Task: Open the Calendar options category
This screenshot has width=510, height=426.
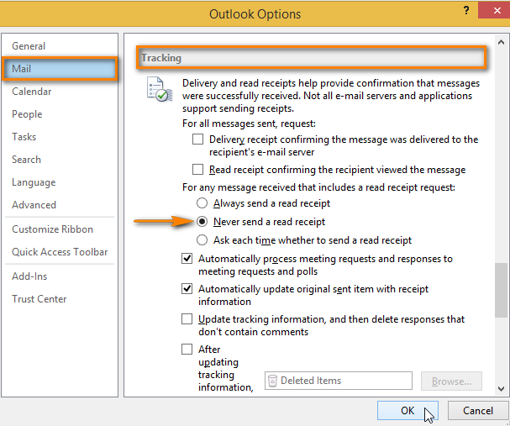Action: pos(32,92)
